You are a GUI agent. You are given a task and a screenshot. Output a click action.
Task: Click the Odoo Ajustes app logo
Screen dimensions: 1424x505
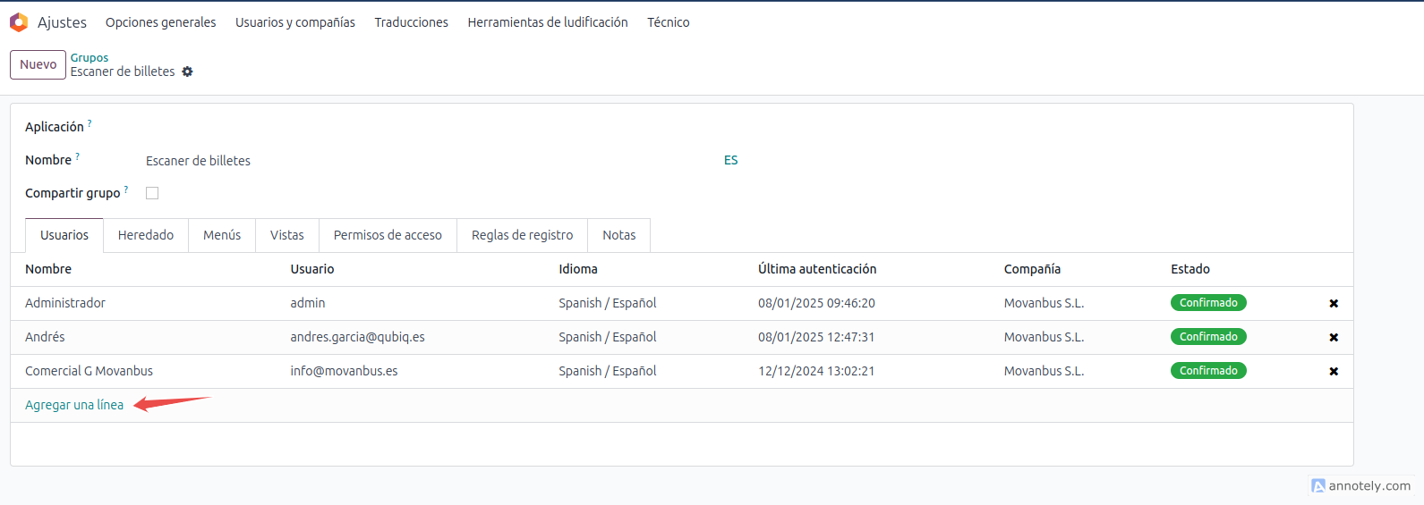coord(19,22)
